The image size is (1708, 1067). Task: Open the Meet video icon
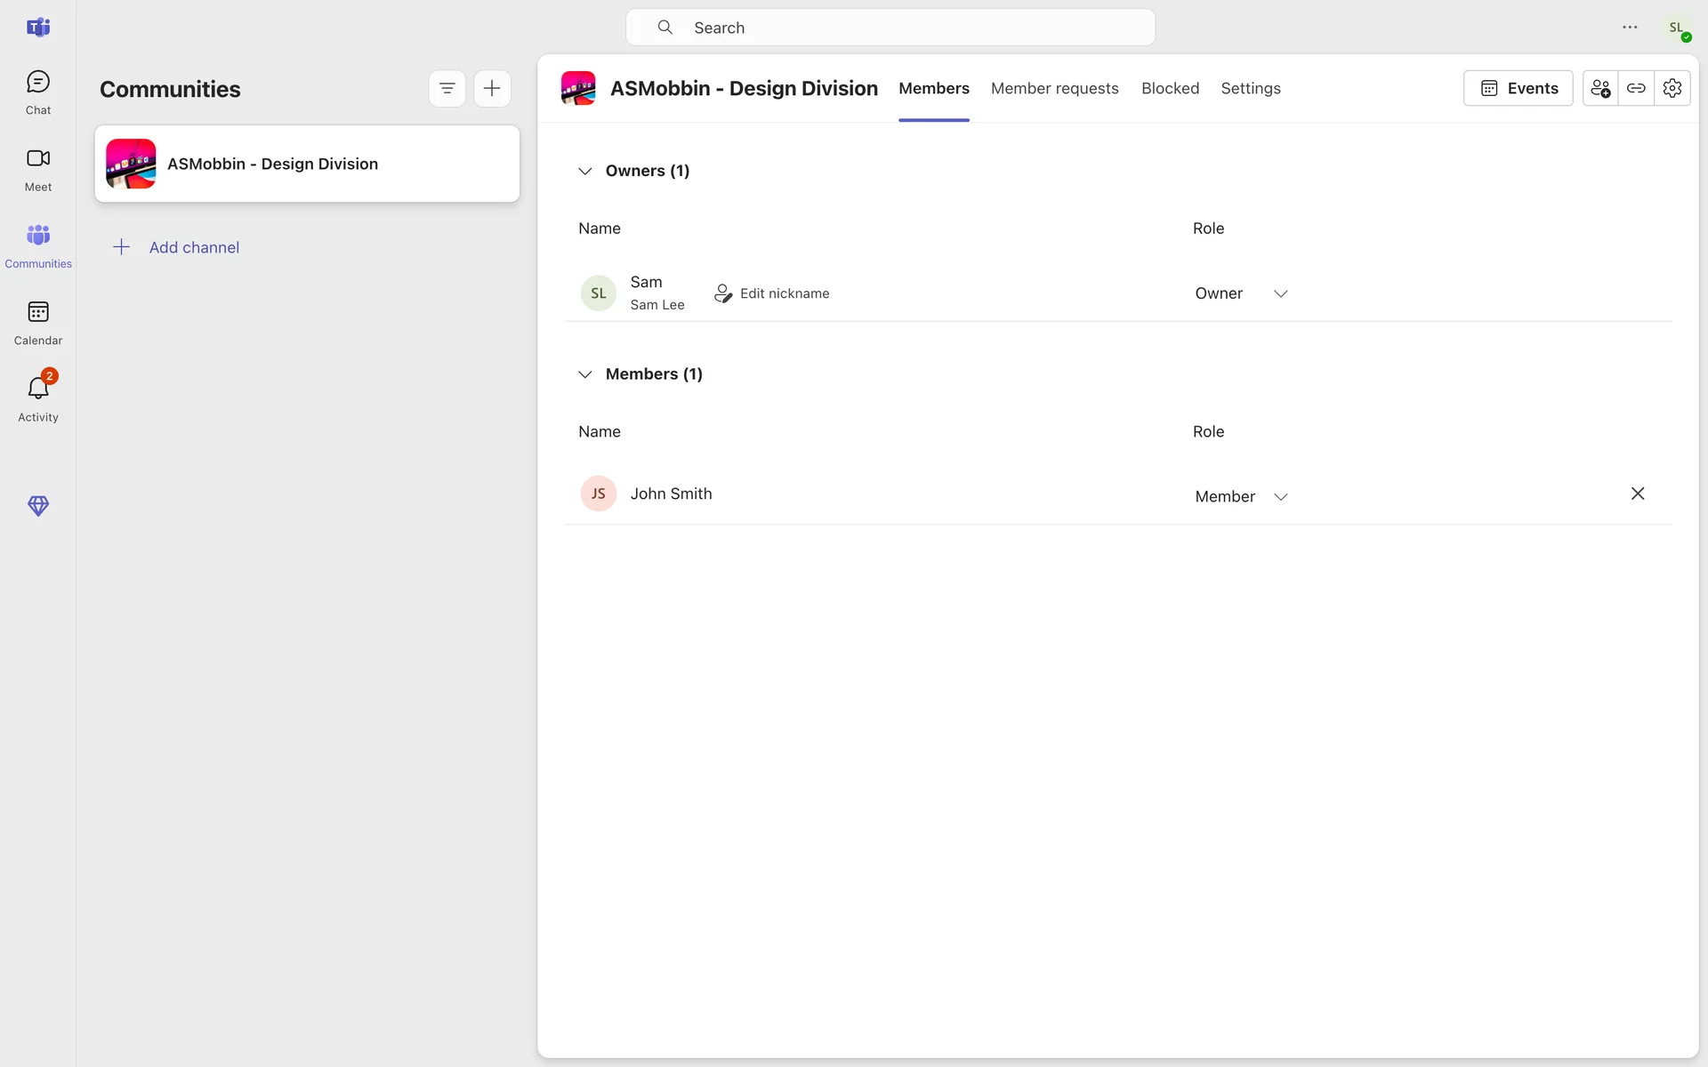(37, 169)
